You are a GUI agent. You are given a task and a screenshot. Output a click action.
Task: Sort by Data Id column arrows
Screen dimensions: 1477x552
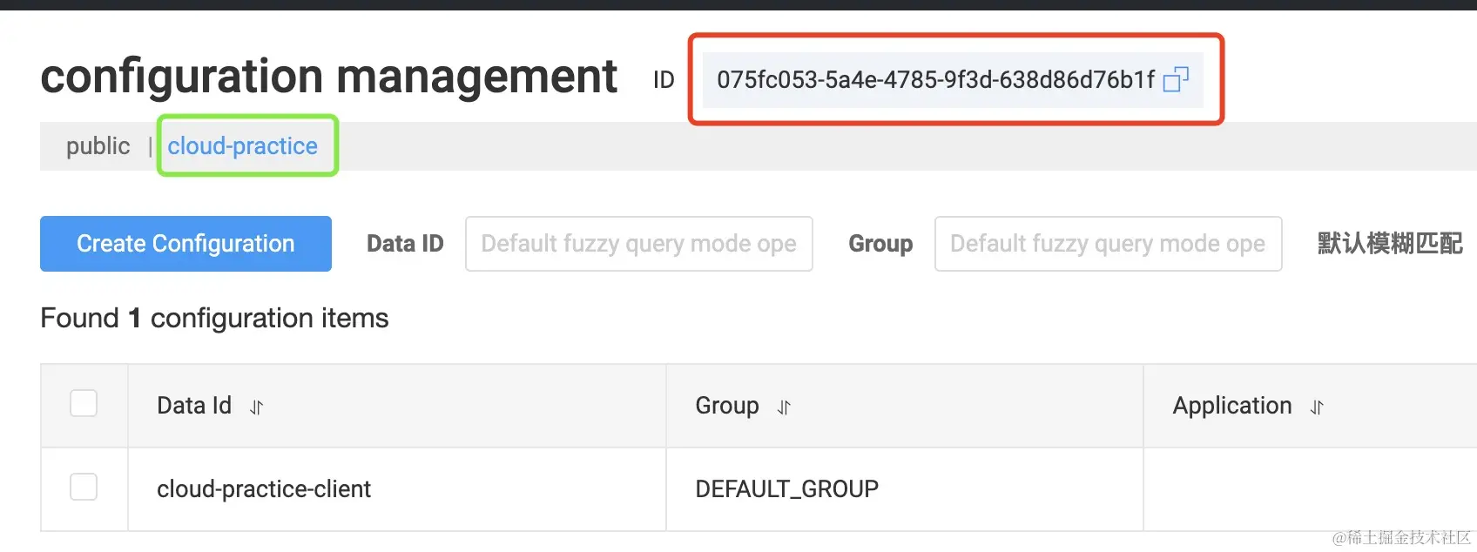coord(256,407)
